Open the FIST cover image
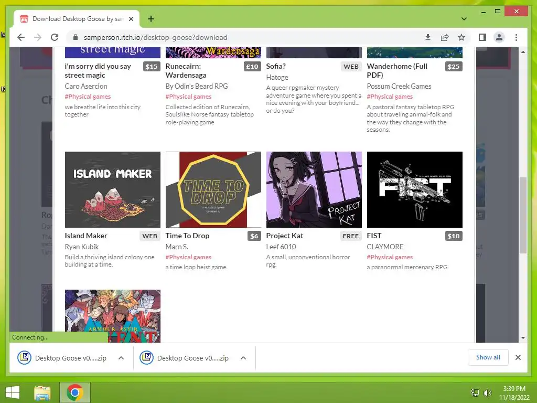537x403 pixels. coord(414,189)
